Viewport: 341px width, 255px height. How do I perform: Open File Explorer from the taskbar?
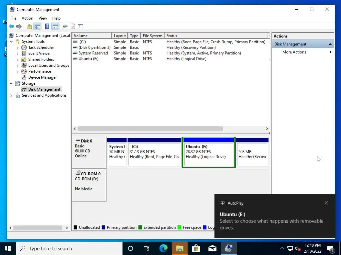click(x=180, y=248)
